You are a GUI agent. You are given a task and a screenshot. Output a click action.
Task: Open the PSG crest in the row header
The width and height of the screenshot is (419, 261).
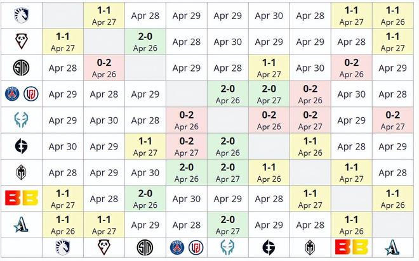(12, 94)
